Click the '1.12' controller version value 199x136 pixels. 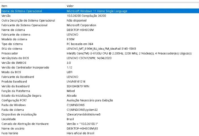pyautogui.click(x=70, y=67)
